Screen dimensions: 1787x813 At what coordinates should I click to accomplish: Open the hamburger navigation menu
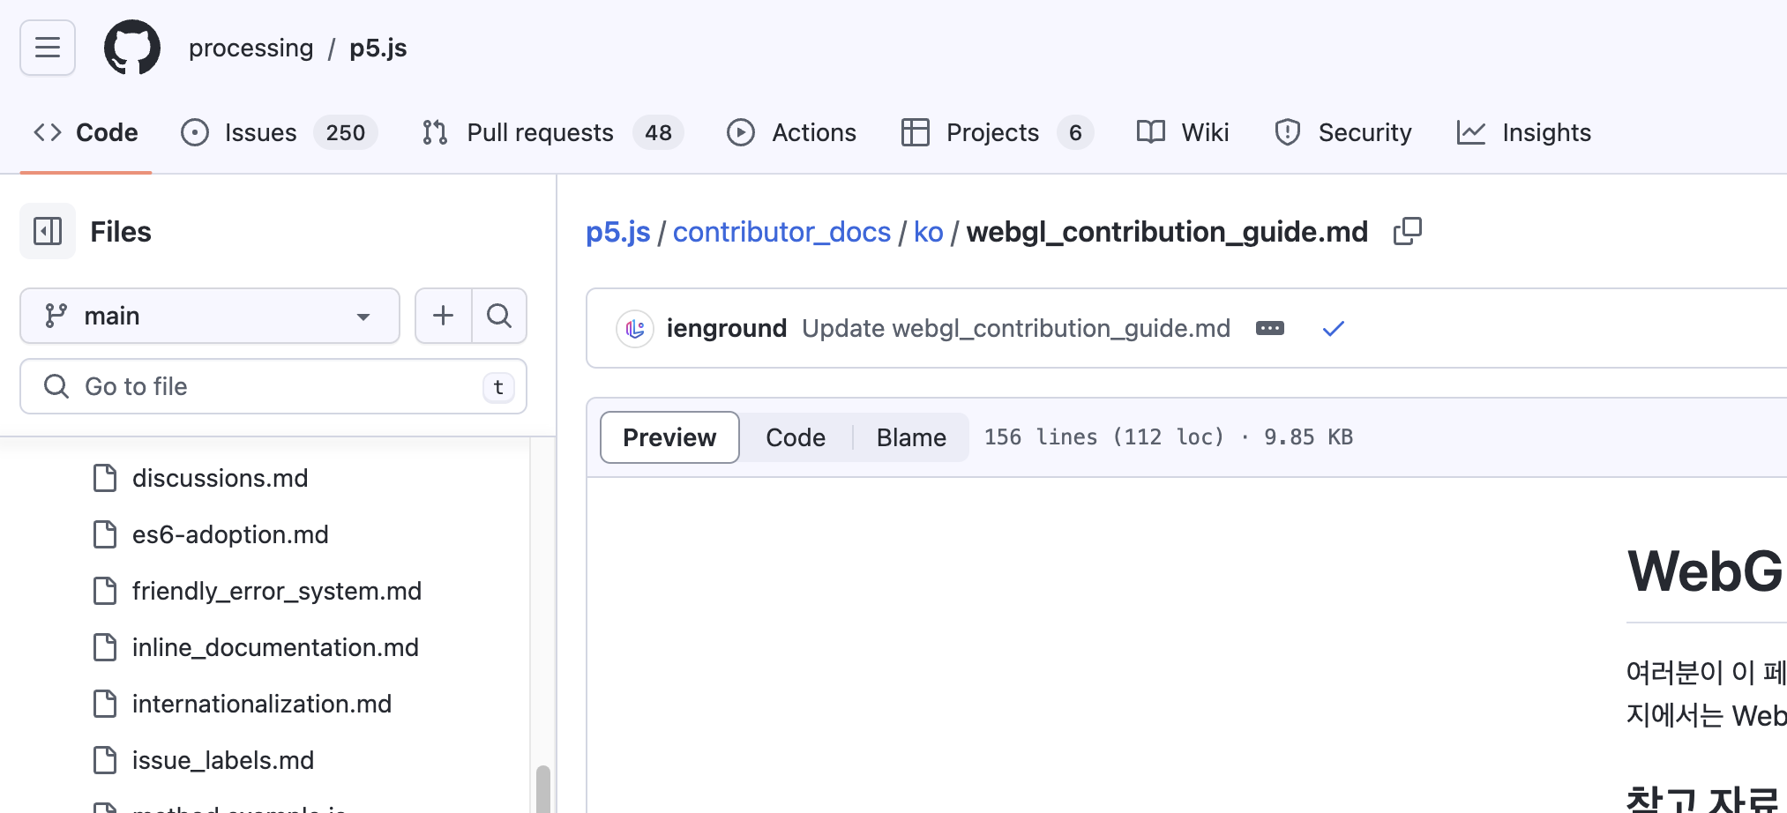tap(48, 48)
